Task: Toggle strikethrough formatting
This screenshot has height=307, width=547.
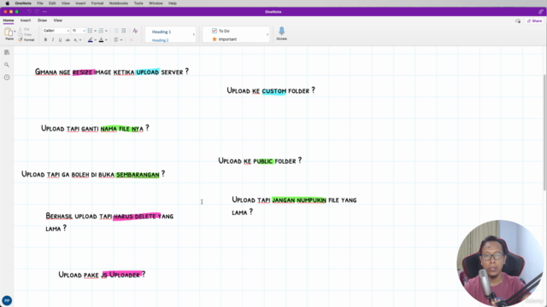Action: 68,40
